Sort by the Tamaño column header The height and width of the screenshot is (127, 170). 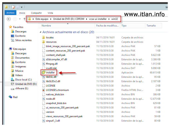(x=151, y=25)
